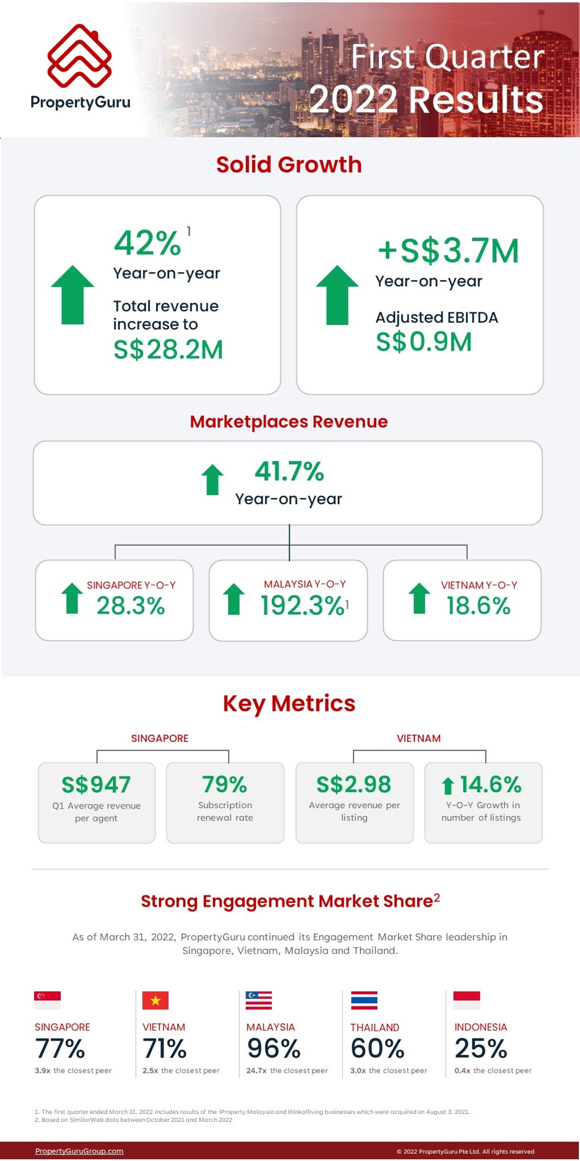Image resolution: width=580 pixels, height=1161 pixels.
Task: Click '3.0x the closest peer' text
Action: (x=389, y=1071)
